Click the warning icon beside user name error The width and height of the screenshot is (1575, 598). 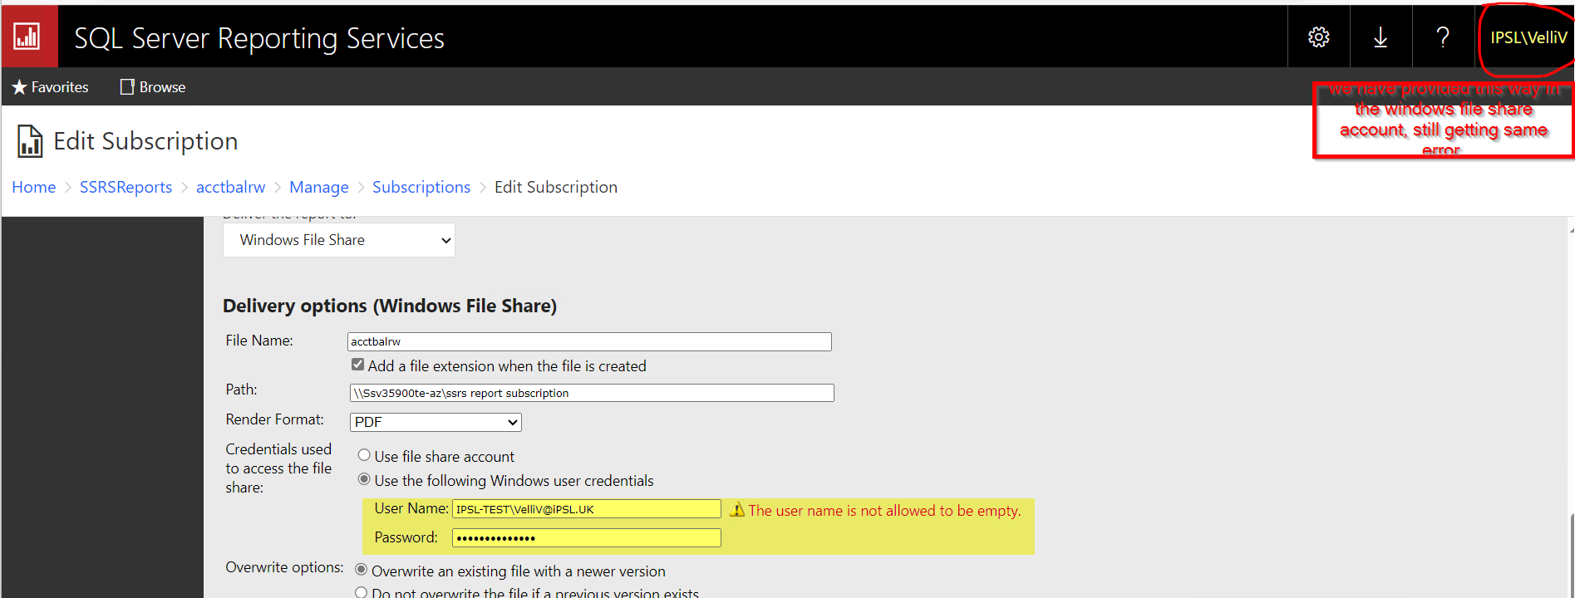coord(737,509)
